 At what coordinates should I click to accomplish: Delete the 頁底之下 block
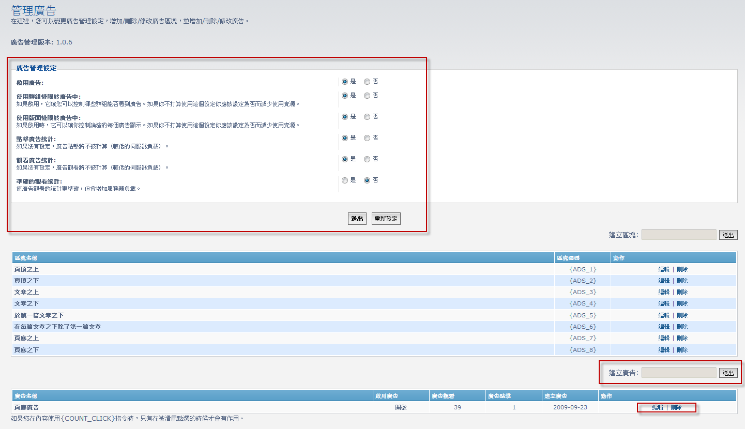tap(682, 350)
